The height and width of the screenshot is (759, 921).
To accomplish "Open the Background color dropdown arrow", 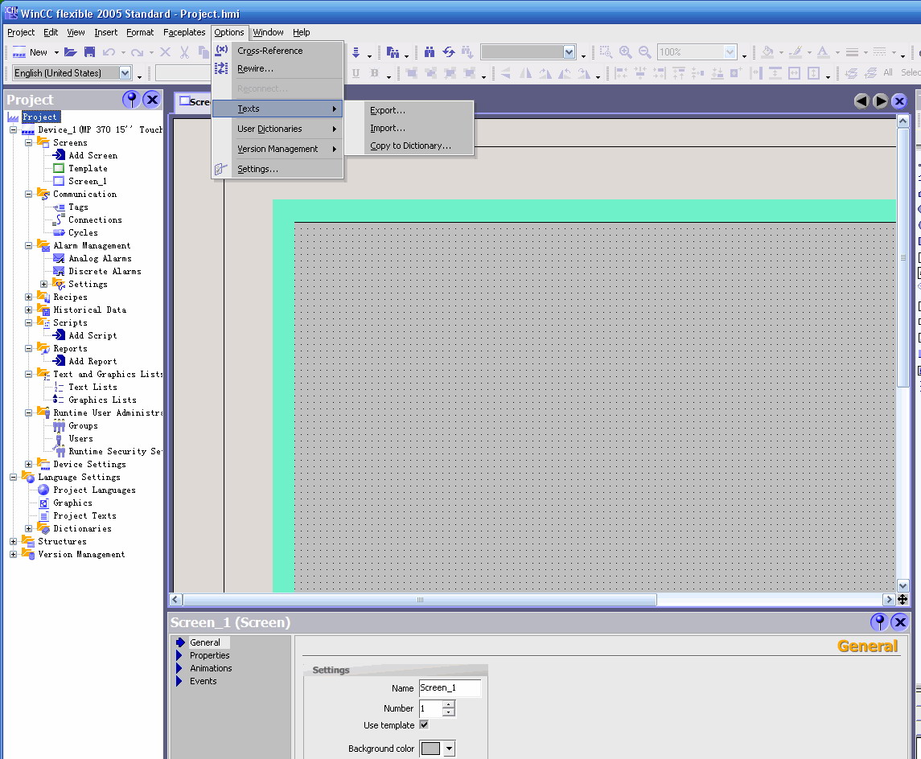I will pos(450,749).
